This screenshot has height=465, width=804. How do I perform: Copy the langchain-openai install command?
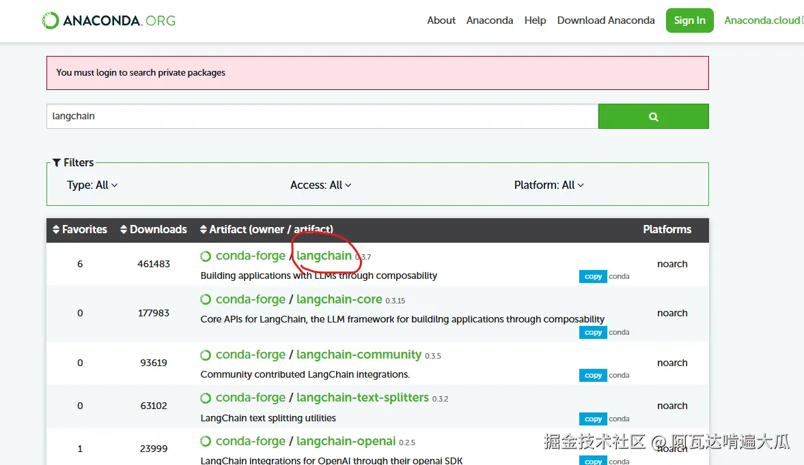tap(593, 461)
